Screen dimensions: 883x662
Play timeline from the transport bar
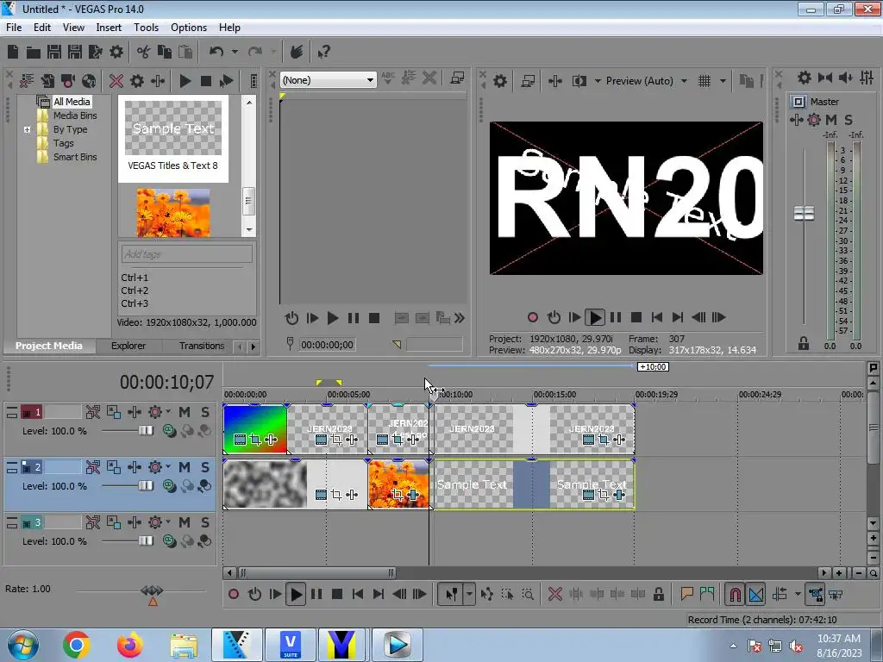(295, 594)
